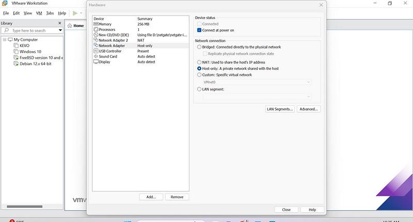413x222 pixels.
Task: Click the FreeBSD running VM icon
Action: tap(16, 57)
